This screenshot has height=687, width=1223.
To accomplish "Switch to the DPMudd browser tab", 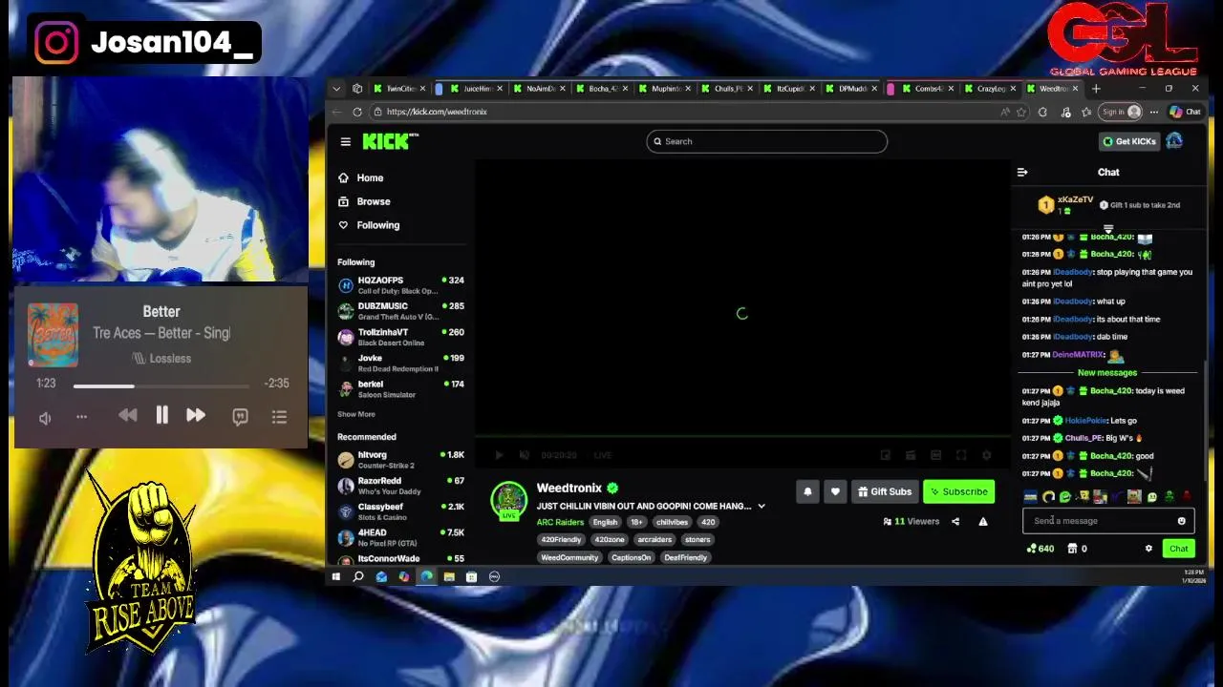I will 851,89.
